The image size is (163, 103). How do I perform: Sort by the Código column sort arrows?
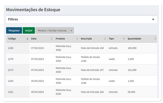pyautogui.click(x=27, y=39)
